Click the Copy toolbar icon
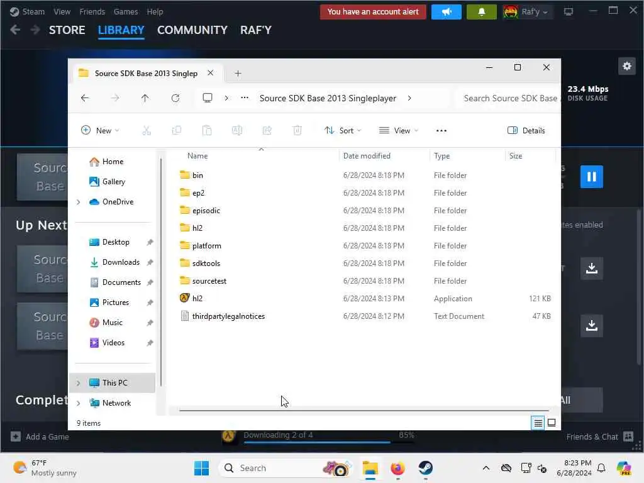The image size is (644, 483). (177, 131)
